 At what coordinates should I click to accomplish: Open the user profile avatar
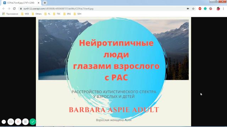click(x=218, y=8)
